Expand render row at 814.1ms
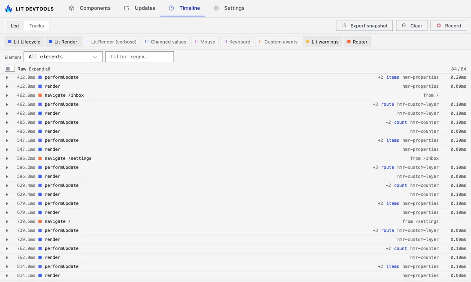This screenshot has width=471, height=282. [x=7, y=275]
